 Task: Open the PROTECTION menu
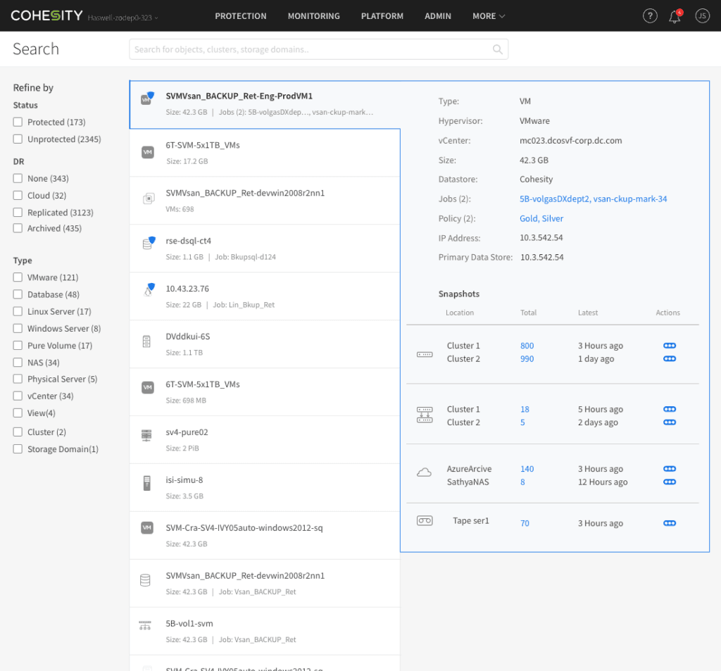coord(241,16)
